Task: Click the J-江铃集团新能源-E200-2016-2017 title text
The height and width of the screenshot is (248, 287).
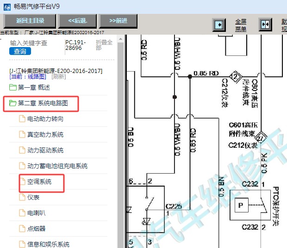Action: click(x=56, y=71)
